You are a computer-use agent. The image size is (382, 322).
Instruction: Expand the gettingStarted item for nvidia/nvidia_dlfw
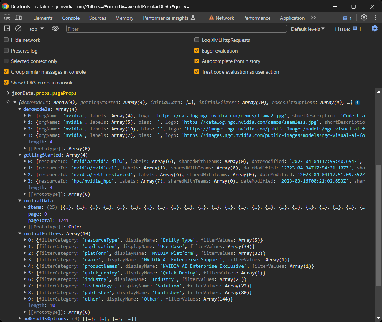(x=24, y=161)
